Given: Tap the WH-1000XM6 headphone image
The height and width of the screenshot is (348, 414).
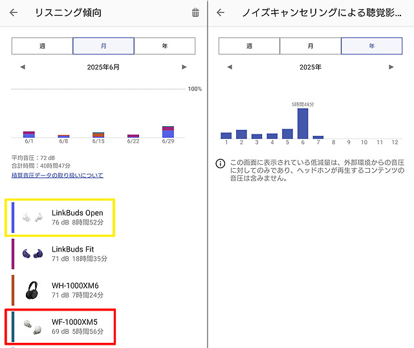Looking at the screenshot, I should point(32,290).
